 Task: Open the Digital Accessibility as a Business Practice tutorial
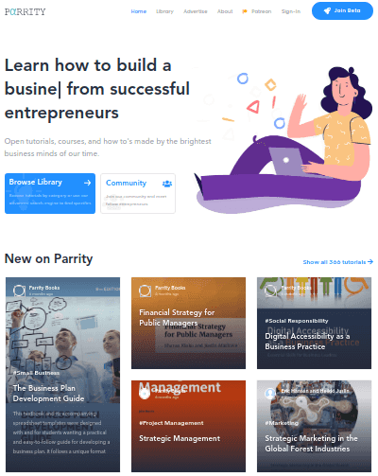[x=314, y=323]
